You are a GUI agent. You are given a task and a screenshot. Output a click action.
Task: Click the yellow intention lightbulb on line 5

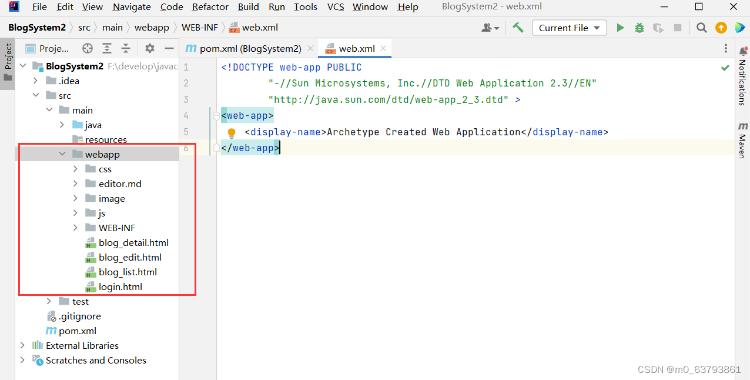click(x=232, y=133)
